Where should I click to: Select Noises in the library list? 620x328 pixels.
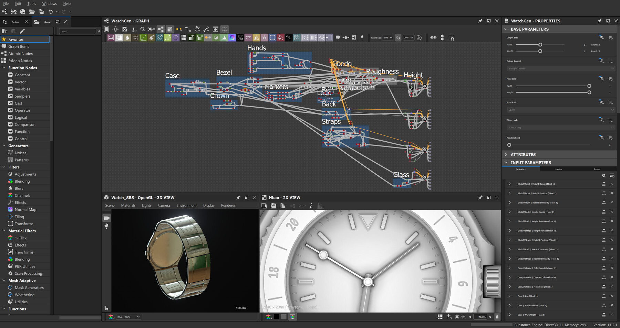tap(20, 153)
